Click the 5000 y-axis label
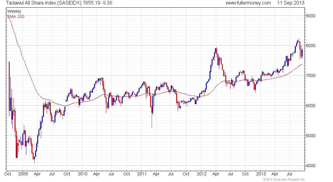Screen dimensions: 333x182 click(311, 136)
